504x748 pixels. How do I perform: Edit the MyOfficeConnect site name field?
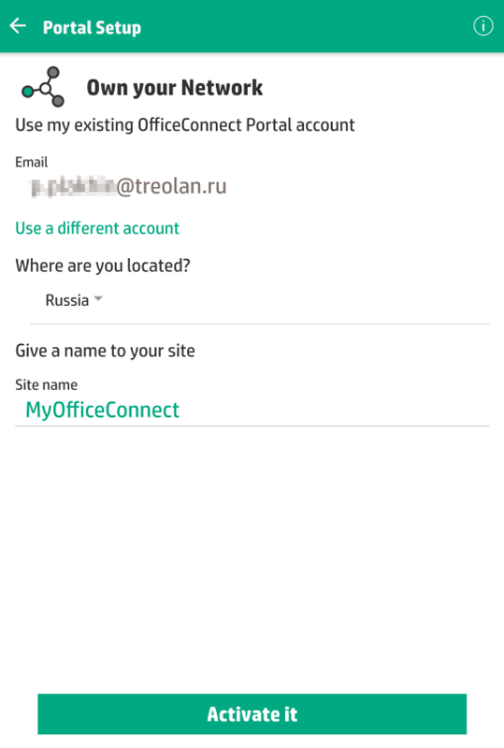click(x=252, y=410)
